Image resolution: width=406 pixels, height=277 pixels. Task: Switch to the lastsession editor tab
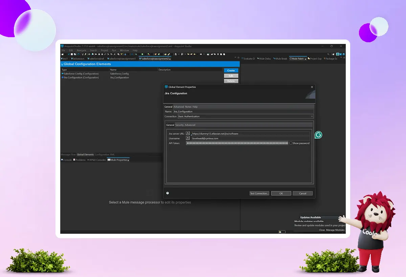click(x=77, y=59)
